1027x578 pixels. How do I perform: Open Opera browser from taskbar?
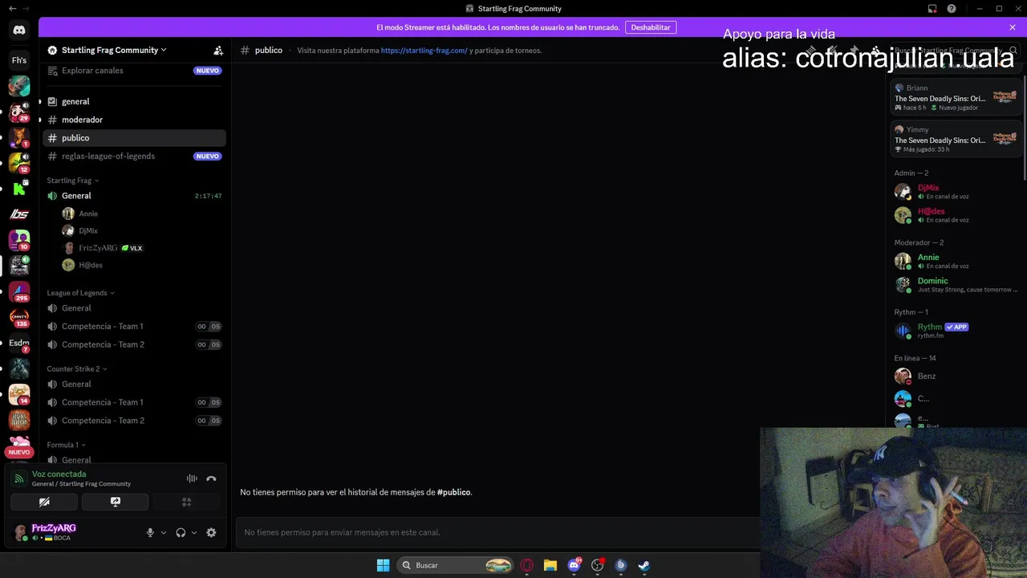[527, 565]
